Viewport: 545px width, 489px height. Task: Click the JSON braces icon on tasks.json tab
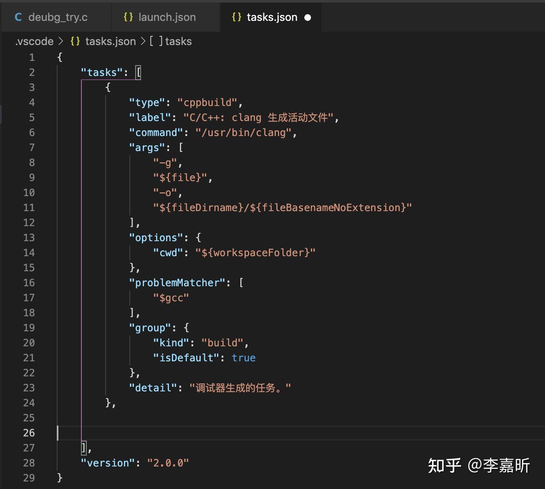(x=237, y=17)
